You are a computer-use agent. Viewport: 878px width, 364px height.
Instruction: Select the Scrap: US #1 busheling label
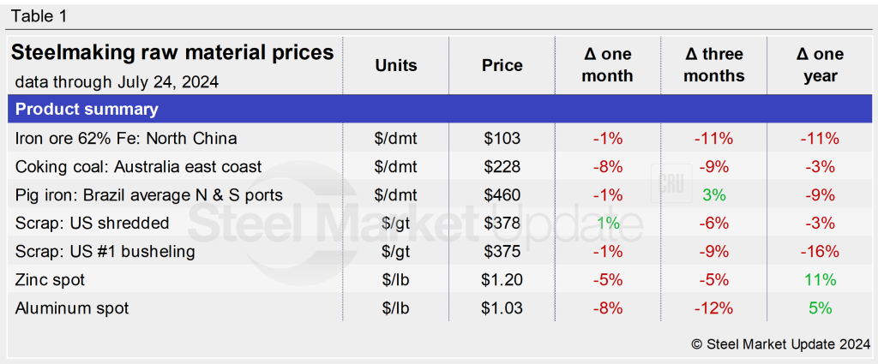(x=105, y=251)
